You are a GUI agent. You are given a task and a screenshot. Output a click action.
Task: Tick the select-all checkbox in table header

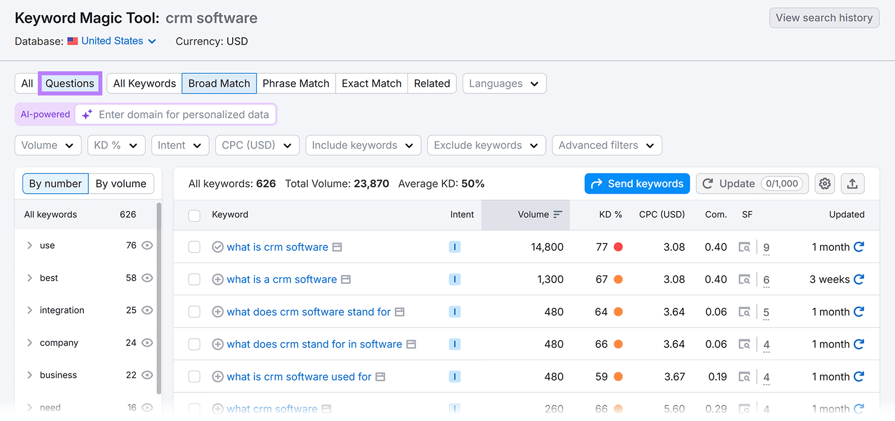tap(194, 216)
